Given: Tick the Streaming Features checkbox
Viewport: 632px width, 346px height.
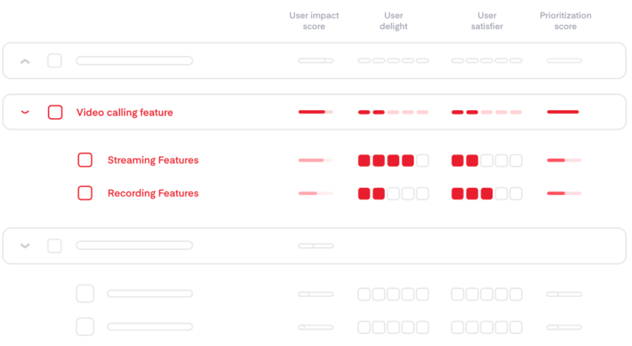Looking at the screenshot, I should point(85,160).
